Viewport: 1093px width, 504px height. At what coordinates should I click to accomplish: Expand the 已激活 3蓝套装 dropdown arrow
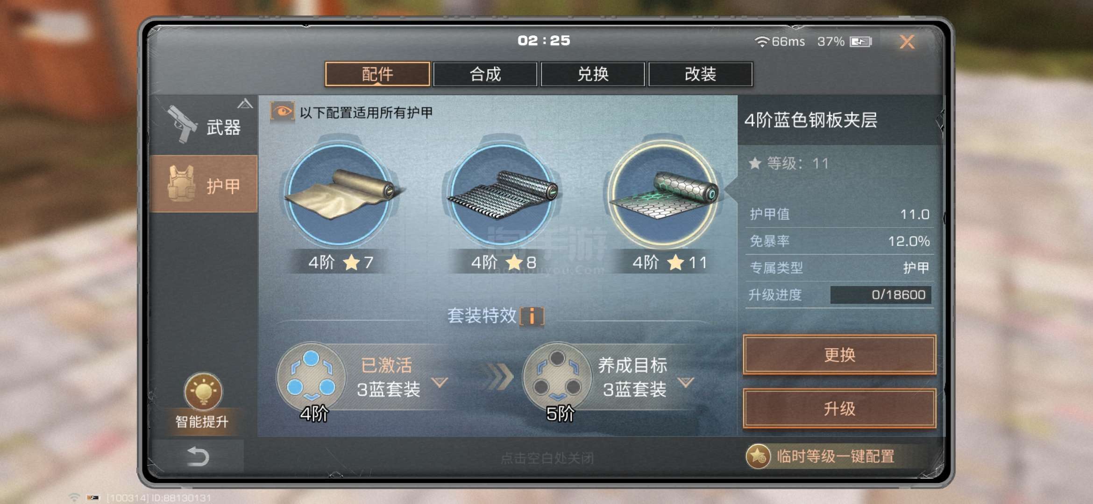439,382
